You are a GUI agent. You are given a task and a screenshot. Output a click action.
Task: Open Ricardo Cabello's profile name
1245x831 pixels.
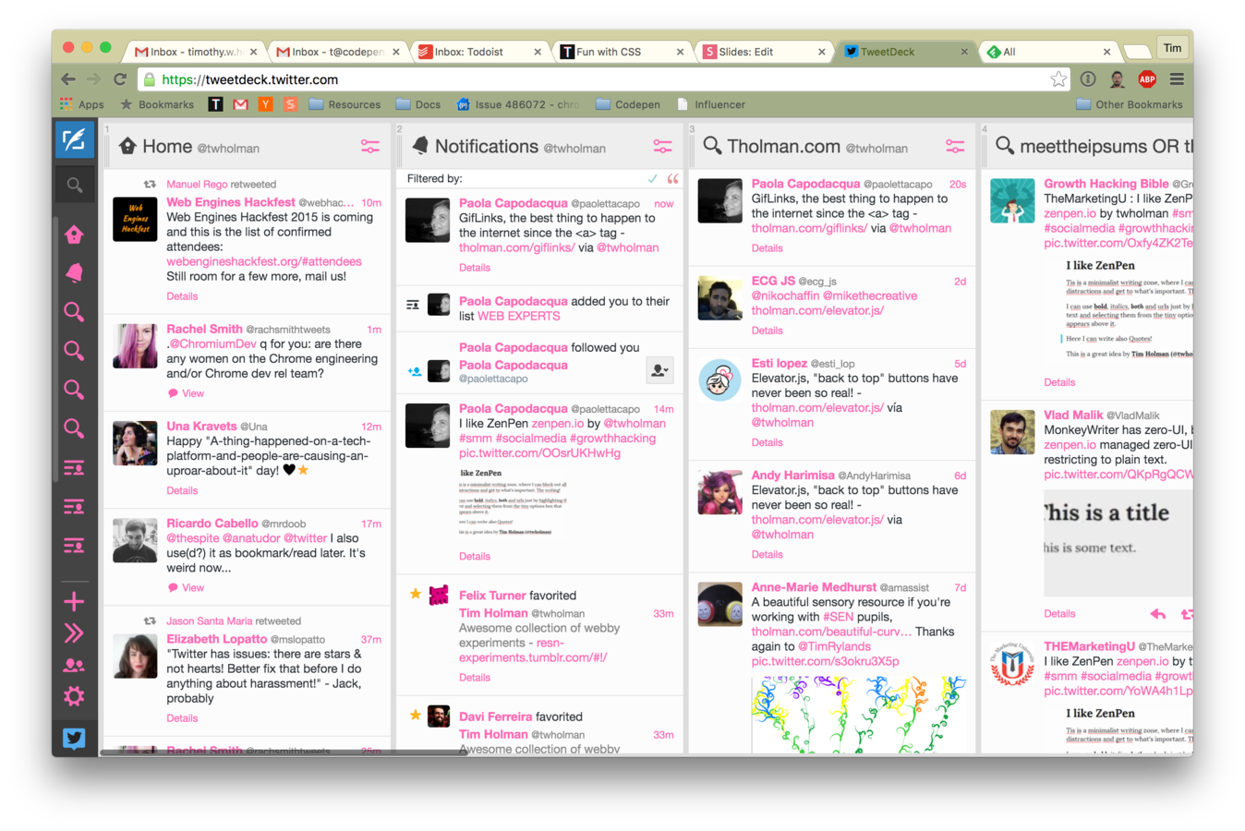[x=212, y=524]
